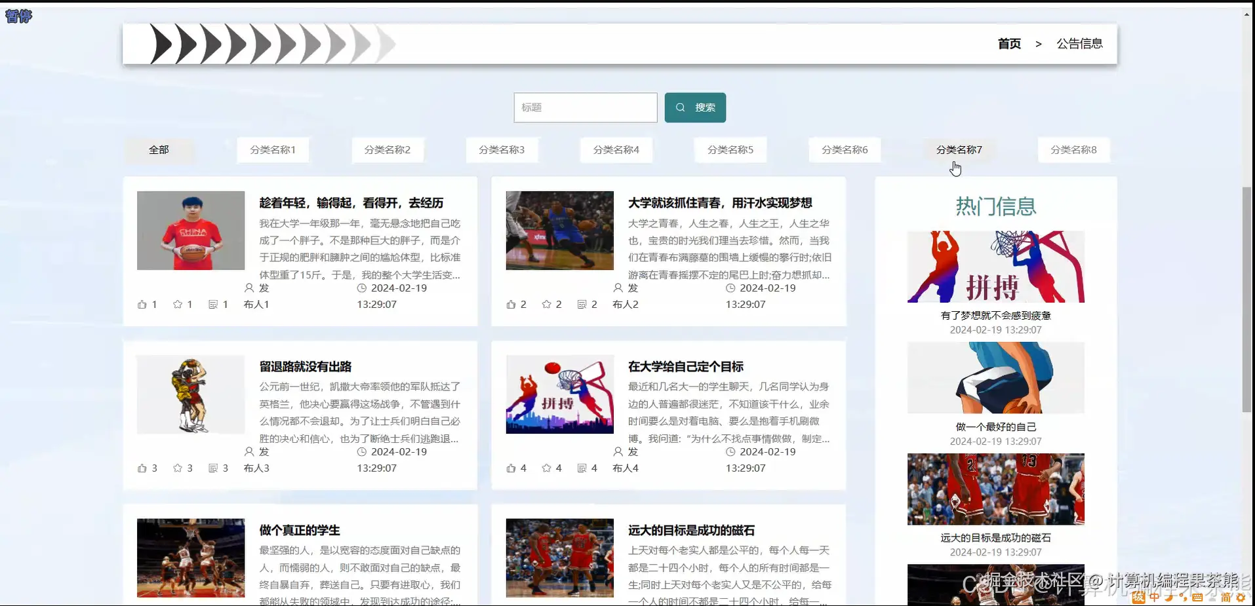This screenshot has height=606, width=1255.
Task: Click publisher 发布人1 on first card
Action: (256, 296)
